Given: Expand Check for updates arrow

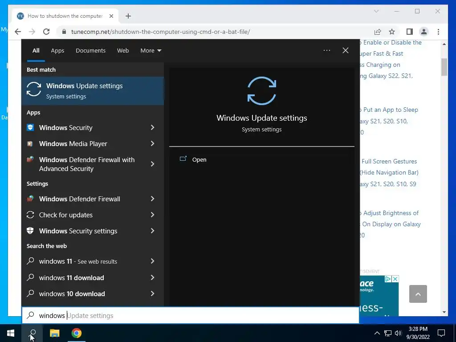Looking at the screenshot, I should point(152,215).
